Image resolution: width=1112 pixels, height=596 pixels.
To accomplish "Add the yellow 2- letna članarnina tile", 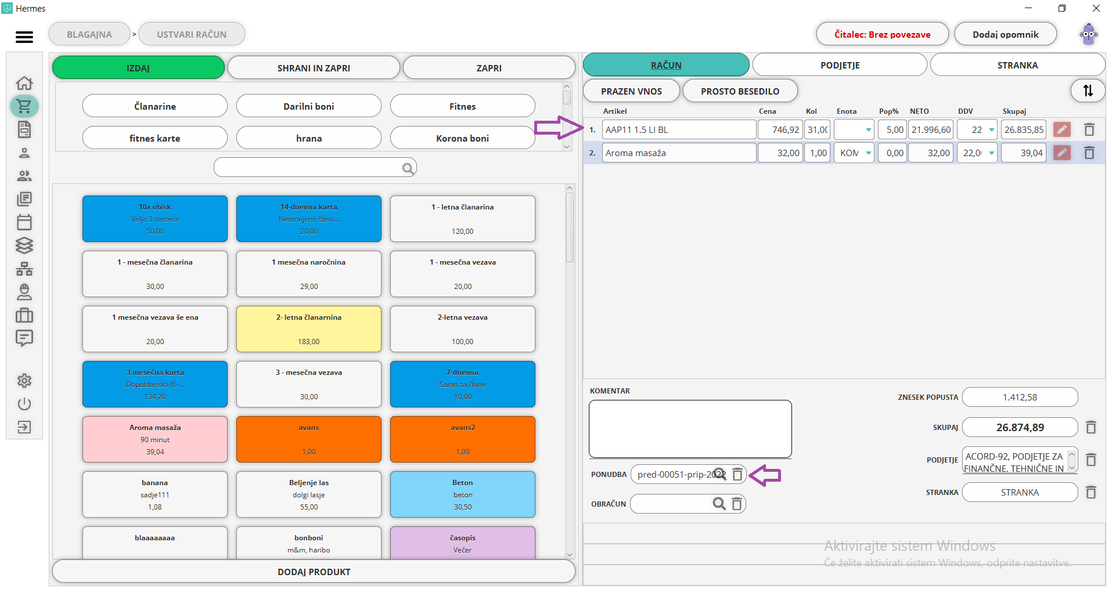I will click(x=309, y=329).
